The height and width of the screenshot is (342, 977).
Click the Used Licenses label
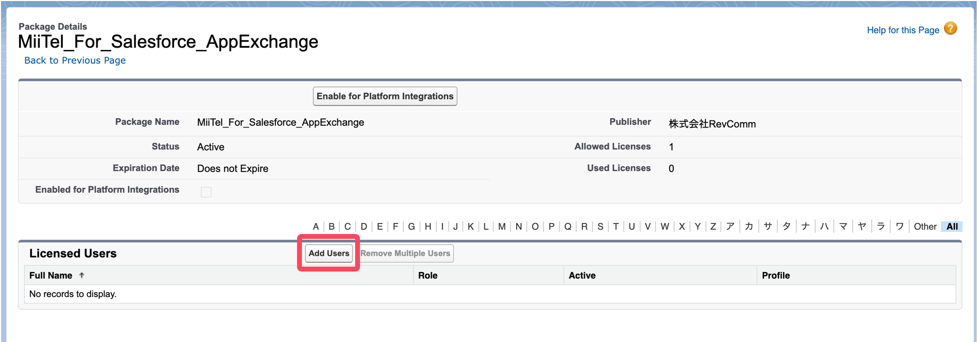[619, 168]
